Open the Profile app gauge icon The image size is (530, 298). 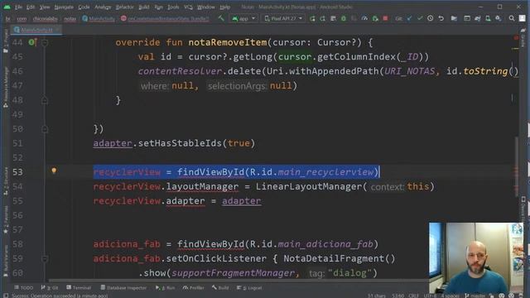pyautogui.click(x=364, y=18)
